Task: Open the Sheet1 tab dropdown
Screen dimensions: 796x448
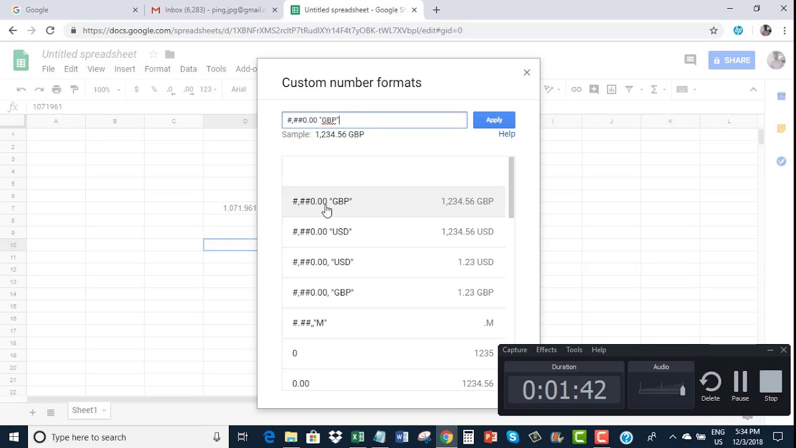Action: pyautogui.click(x=104, y=410)
